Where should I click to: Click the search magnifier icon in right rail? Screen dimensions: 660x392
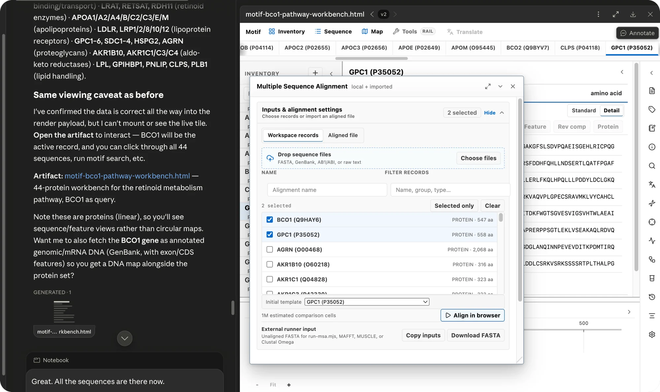click(x=652, y=166)
